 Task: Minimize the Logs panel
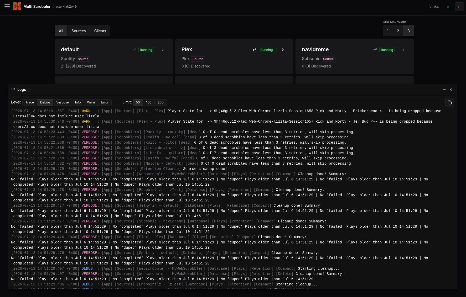444,90
